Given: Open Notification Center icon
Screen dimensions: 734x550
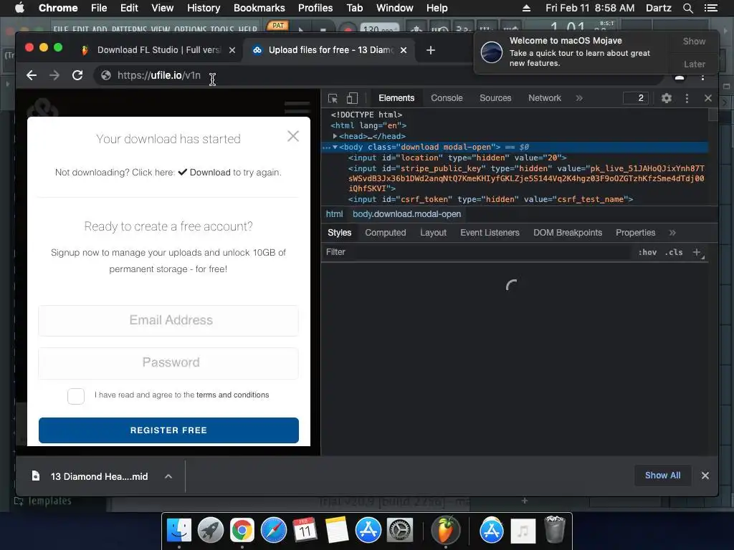Looking at the screenshot, I should (710, 8).
